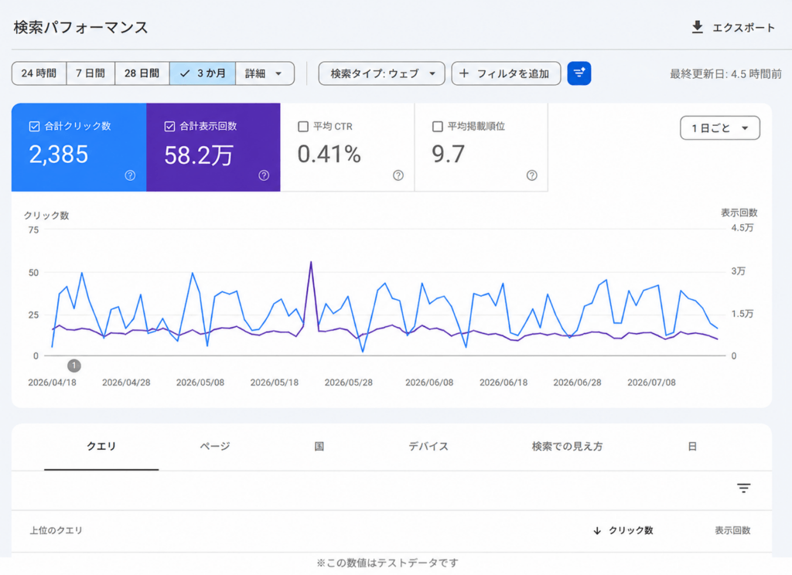Click the 2026/06/18 axis date label
The width and height of the screenshot is (792, 575).
504,383
